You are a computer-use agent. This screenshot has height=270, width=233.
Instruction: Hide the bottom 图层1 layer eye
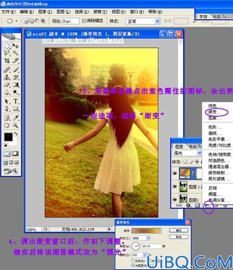[174, 199]
